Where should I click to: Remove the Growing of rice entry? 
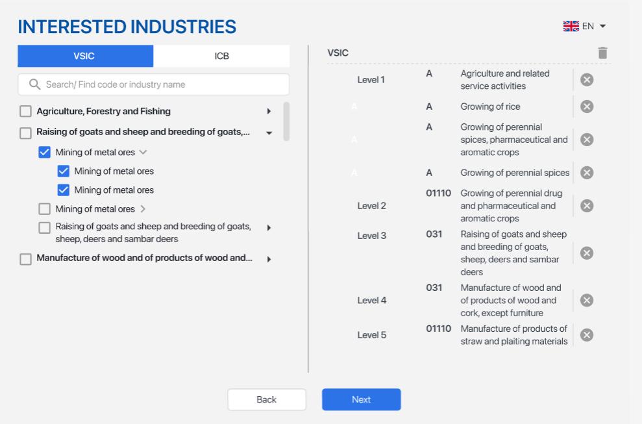tap(587, 106)
